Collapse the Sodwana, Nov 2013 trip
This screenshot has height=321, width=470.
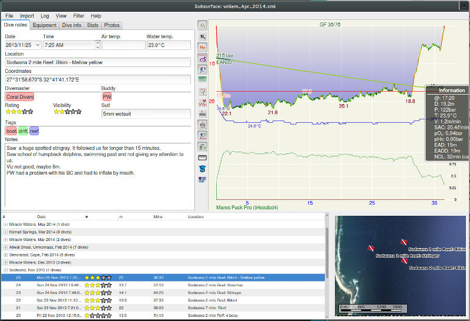[x=5, y=270]
